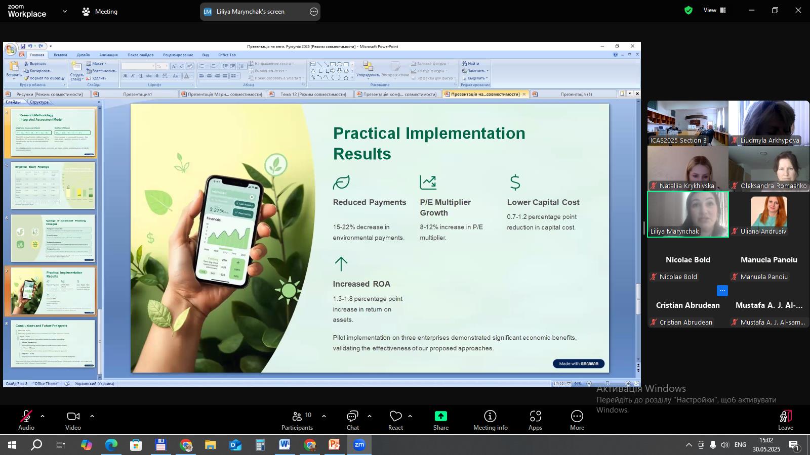Open Word from the Windows taskbar
The image size is (810, 455).
point(285,445)
